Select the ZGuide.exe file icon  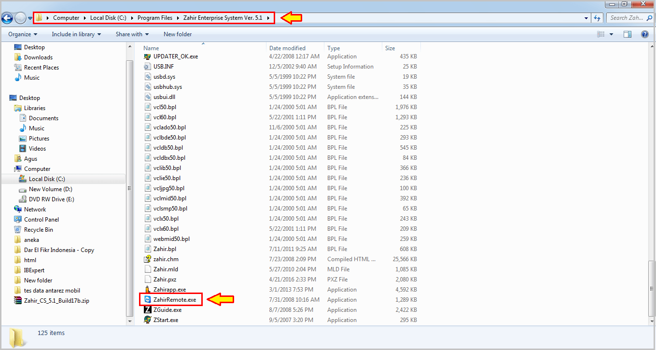pyautogui.click(x=148, y=310)
